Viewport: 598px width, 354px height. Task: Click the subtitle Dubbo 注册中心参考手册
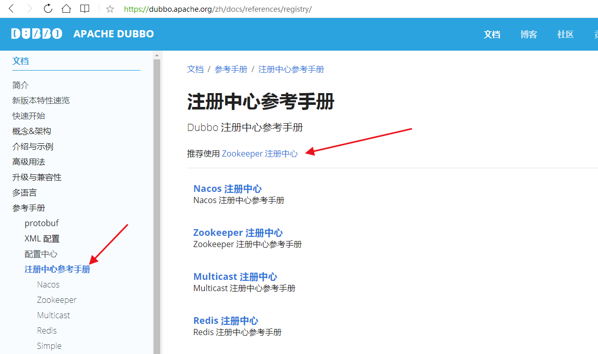245,127
